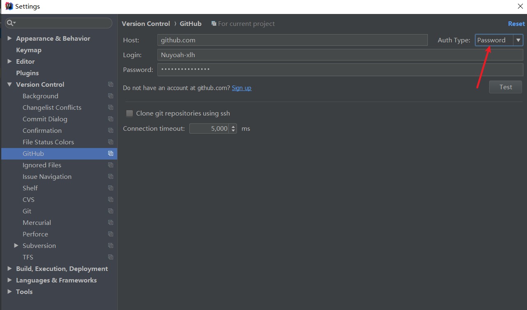
Task: Click the project-level icon beside Perforce
Action: (111, 234)
